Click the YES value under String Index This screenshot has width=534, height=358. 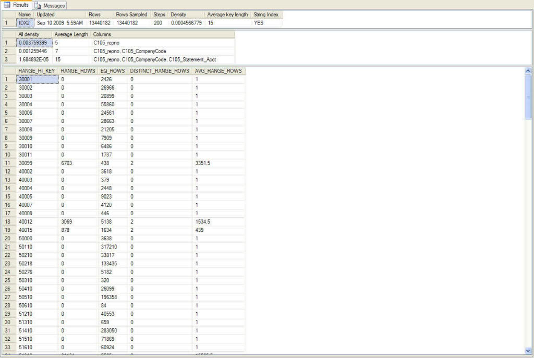(258, 22)
